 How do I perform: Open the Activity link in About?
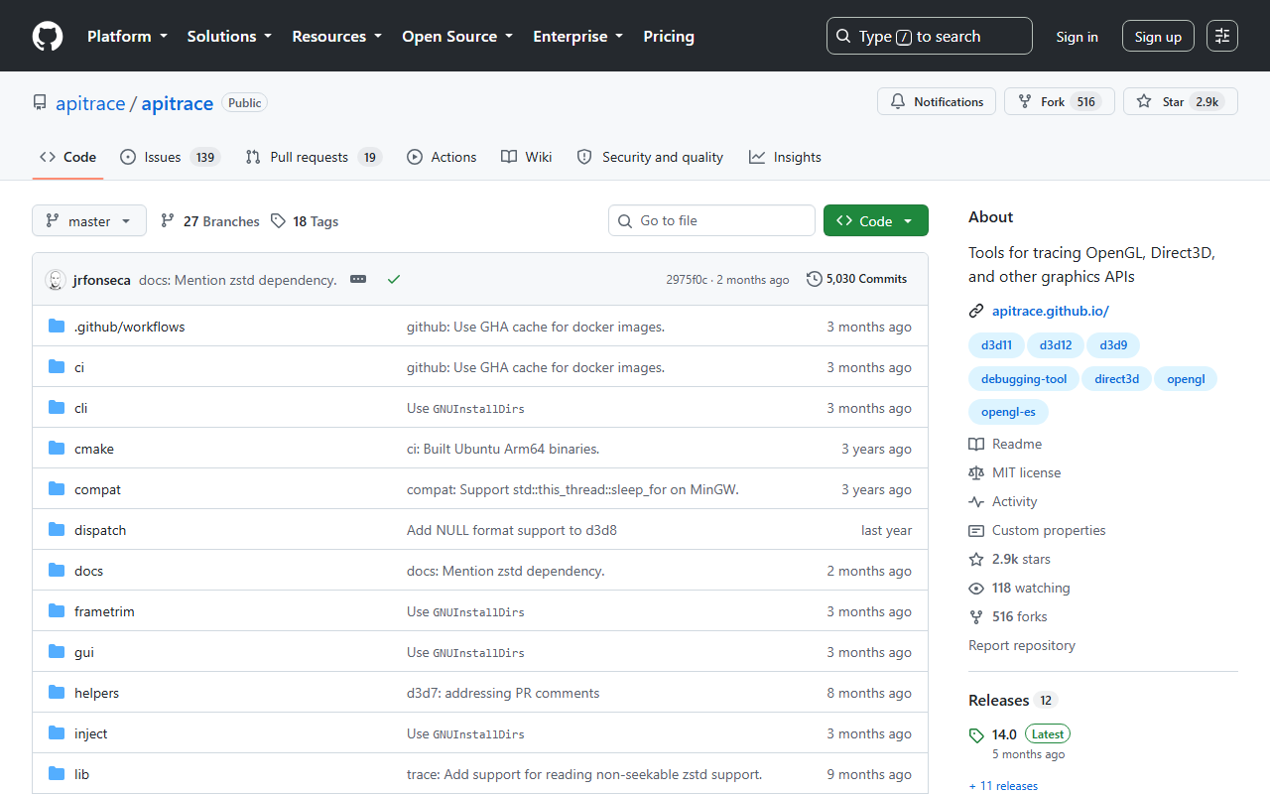pyautogui.click(x=1003, y=501)
